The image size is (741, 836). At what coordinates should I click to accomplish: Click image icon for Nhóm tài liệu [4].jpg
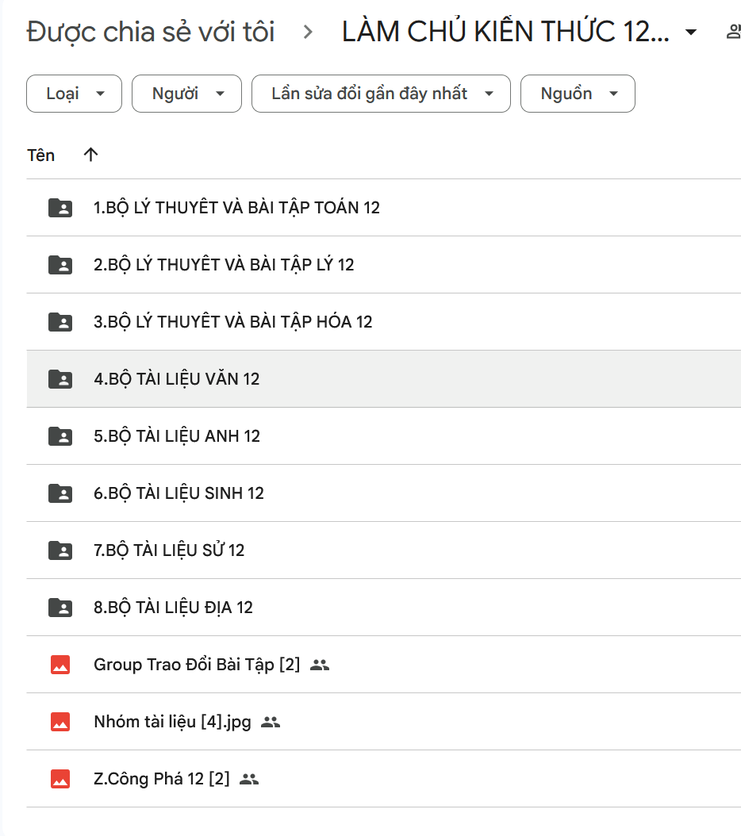tap(60, 722)
